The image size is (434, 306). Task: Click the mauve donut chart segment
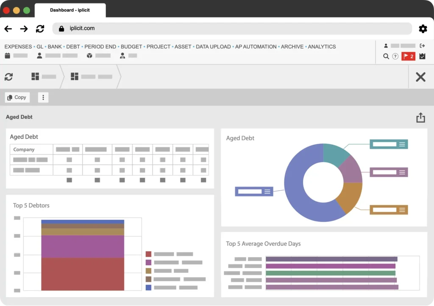(x=352, y=171)
